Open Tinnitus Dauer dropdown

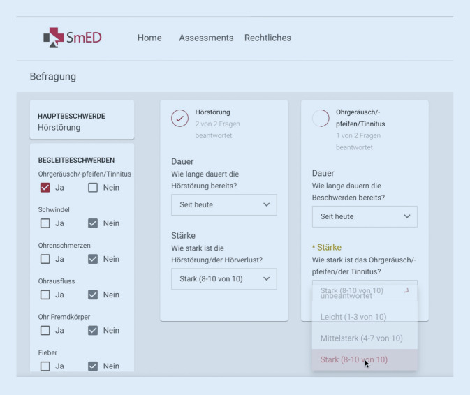click(365, 216)
